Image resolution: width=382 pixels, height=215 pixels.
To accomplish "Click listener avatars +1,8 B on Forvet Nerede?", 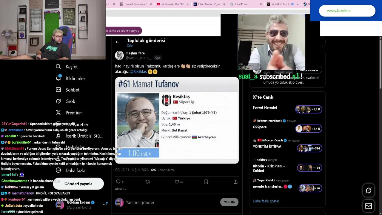I will [x=309, y=109].
